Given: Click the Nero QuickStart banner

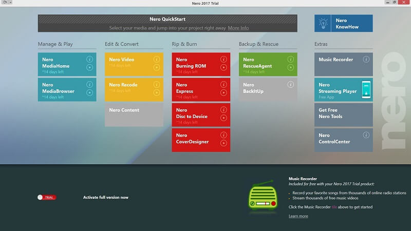Looking at the screenshot, I should click(x=167, y=23).
